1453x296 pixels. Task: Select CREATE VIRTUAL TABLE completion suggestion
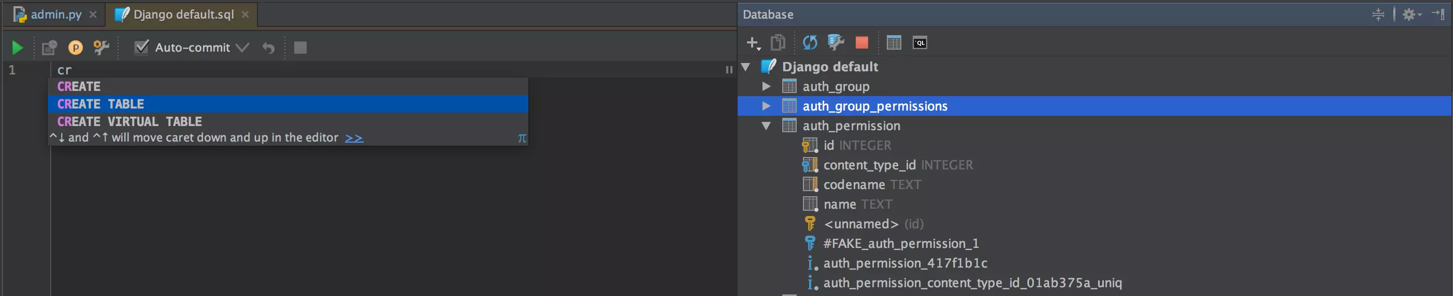130,121
